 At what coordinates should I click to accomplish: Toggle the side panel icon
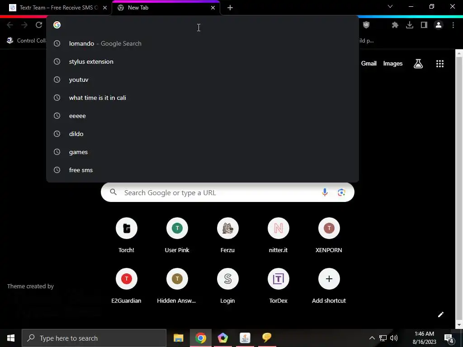click(x=424, y=25)
